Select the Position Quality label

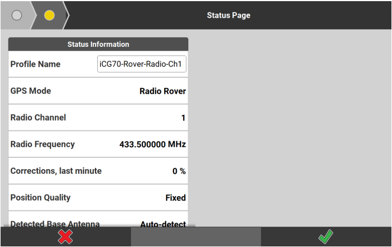pyautogui.click(x=41, y=197)
